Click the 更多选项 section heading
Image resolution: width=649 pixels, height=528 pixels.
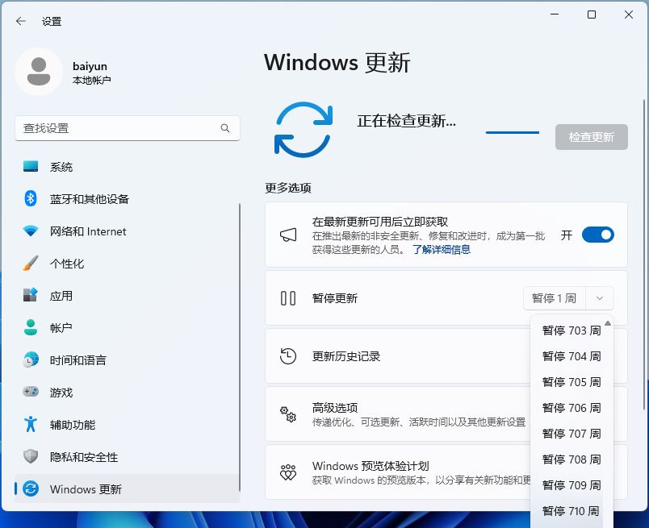(288, 188)
